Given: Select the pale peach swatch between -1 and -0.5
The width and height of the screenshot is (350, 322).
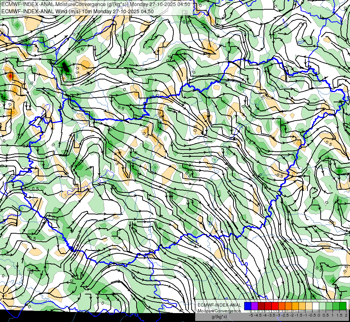Looking at the screenshot, I should tap(309, 306).
